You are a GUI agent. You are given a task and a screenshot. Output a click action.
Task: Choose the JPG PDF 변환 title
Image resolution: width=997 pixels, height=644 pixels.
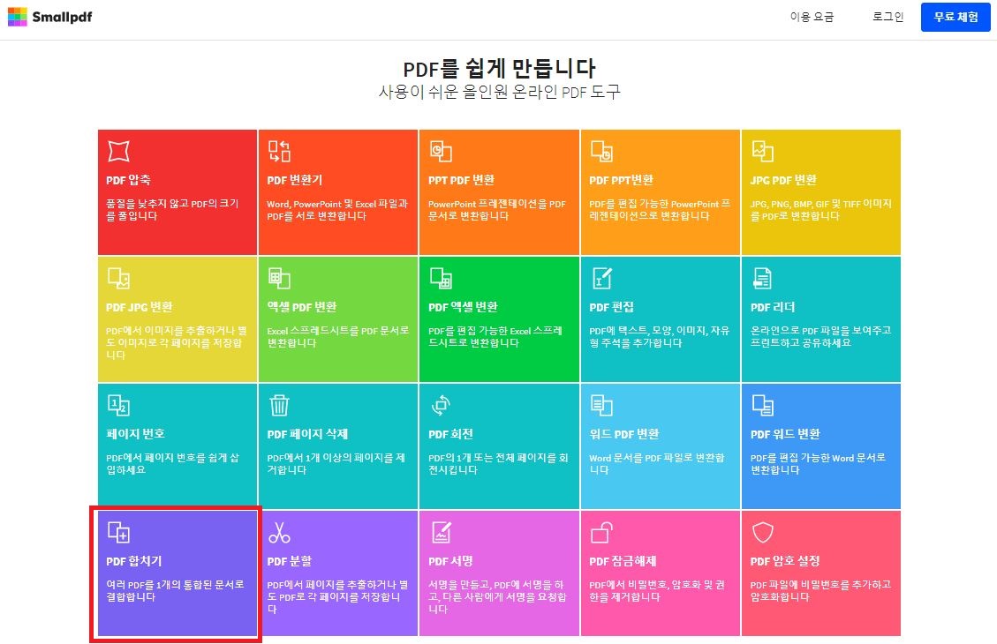point(783,180)
